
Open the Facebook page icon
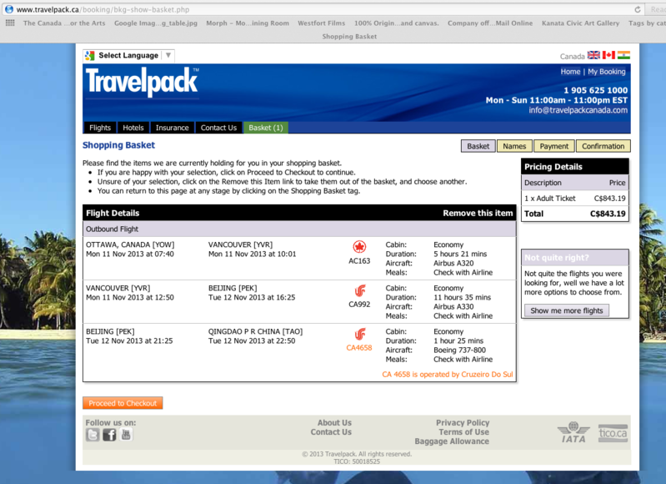(x=109, y=435)
